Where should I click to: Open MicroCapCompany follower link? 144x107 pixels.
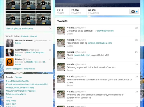[x=36, y=53]
